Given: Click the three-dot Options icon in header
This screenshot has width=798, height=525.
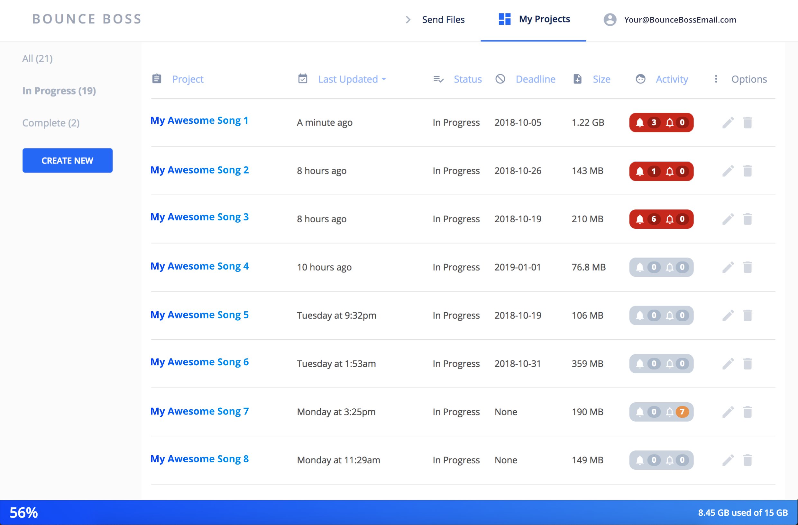Looking at the screenshot, I should coord(716,79).
